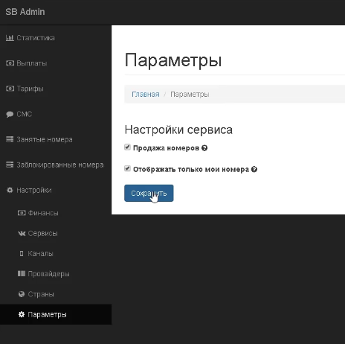Click the money icon next to Выплаты
The image size is (345, 344).
tap(10, 63)
